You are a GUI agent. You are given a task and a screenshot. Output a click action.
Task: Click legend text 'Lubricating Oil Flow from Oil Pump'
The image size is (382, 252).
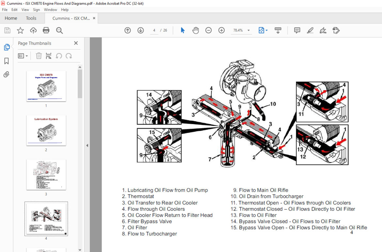point(167,190)
